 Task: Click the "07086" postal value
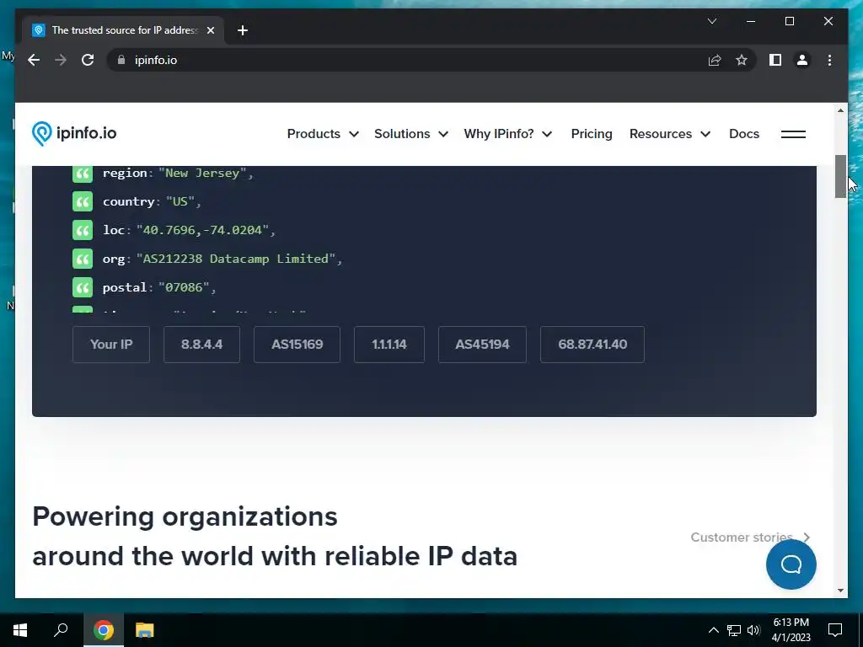183,287
